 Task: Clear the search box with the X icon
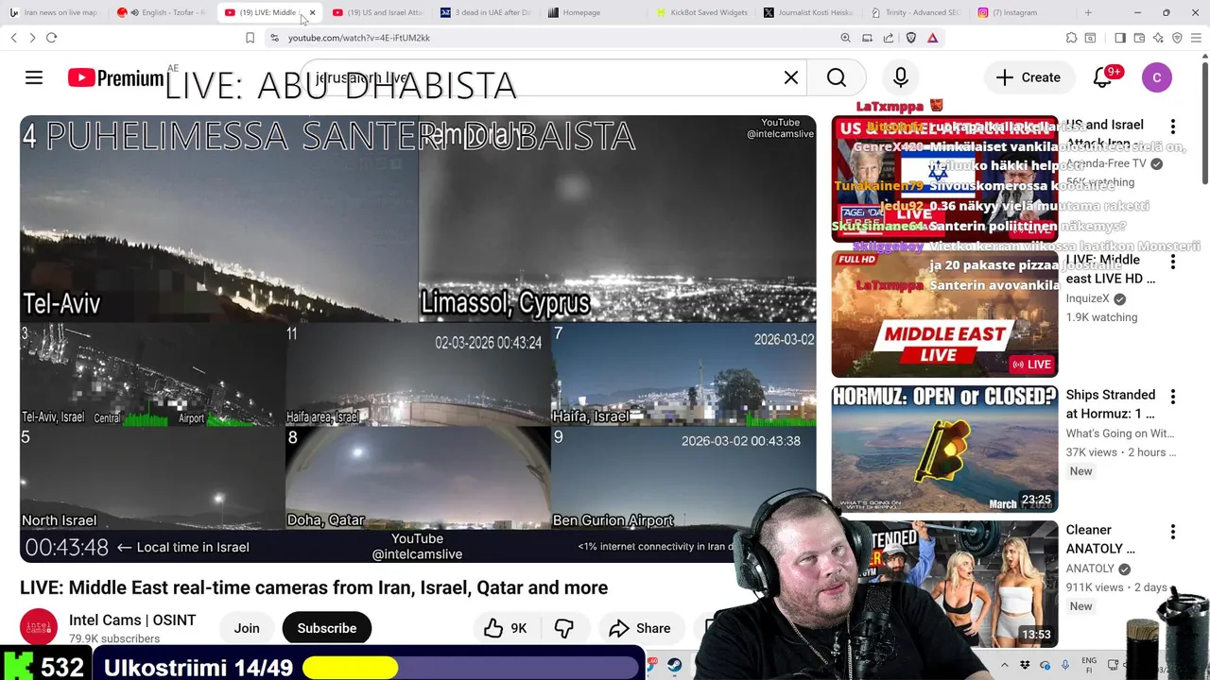(791, 77)
